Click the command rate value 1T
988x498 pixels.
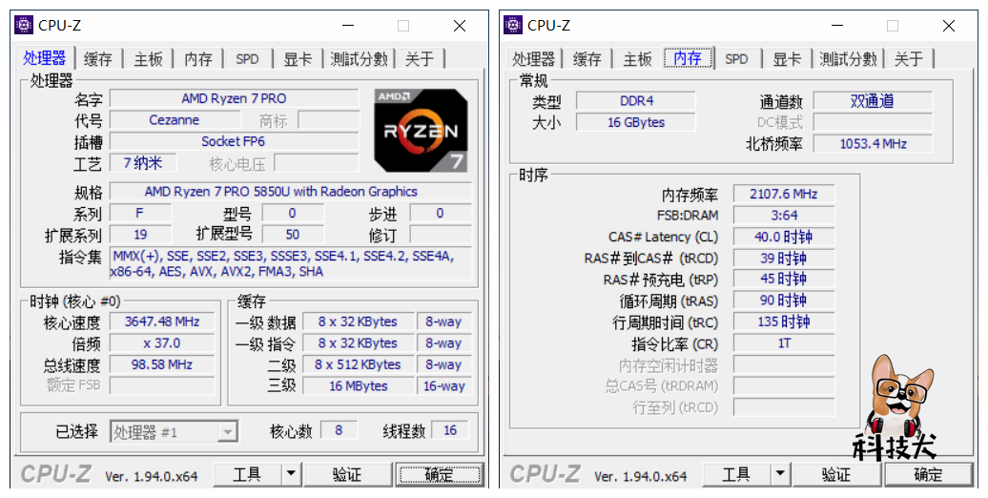[784, 343]
